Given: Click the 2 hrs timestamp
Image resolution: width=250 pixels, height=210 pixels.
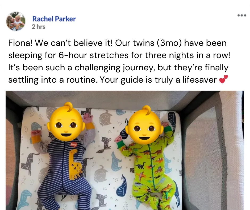Looking at the screenshot, I should coord(38,27).
